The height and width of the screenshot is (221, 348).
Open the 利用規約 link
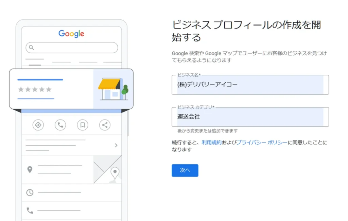click(x=211, y=143)
